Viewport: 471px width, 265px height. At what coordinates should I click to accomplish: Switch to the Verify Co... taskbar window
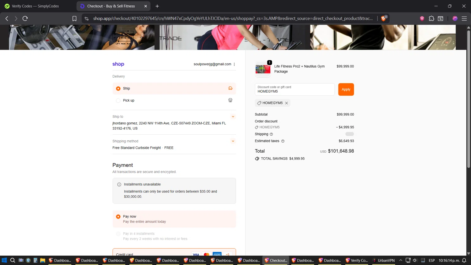(x=356, y=260)
